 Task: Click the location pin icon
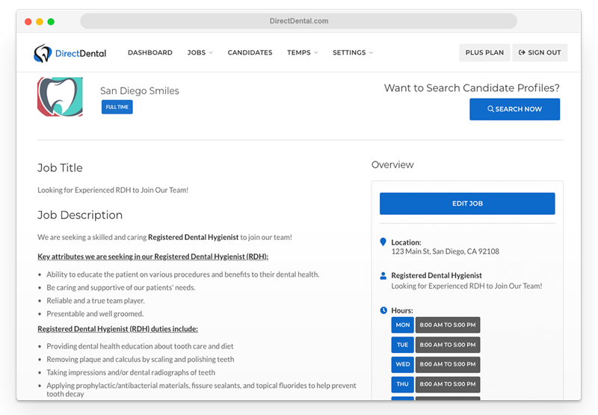click(x=383, y=242)
